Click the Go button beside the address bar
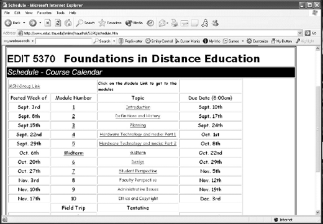This screenshot has width=323, height=224. click(x=311, y=33)
